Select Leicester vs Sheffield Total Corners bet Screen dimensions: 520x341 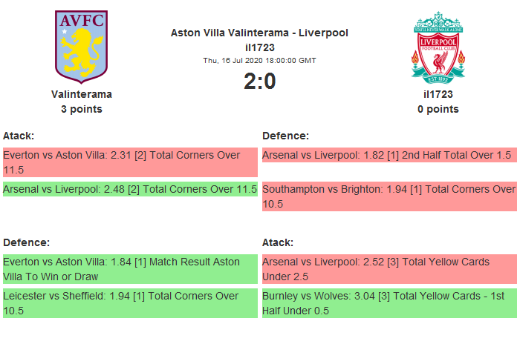pos(129,303)
